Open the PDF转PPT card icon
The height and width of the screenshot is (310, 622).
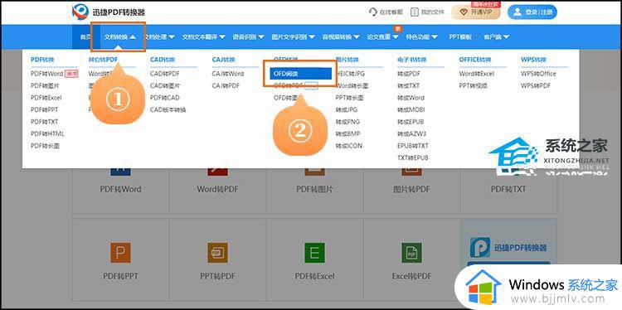pyautogui.click(x=120, y=253)
